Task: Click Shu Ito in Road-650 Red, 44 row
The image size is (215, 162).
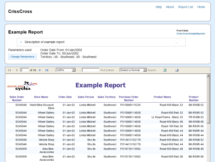Action: click(91, 144)
